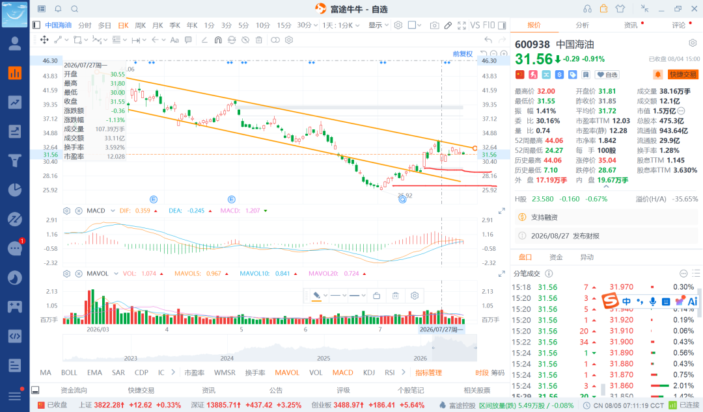Select the 周K chart period tab
This screenshot has height=412, width=703.
(141, 25)
